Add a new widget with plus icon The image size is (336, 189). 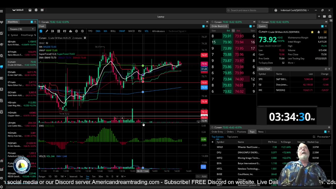click(319, 17)
